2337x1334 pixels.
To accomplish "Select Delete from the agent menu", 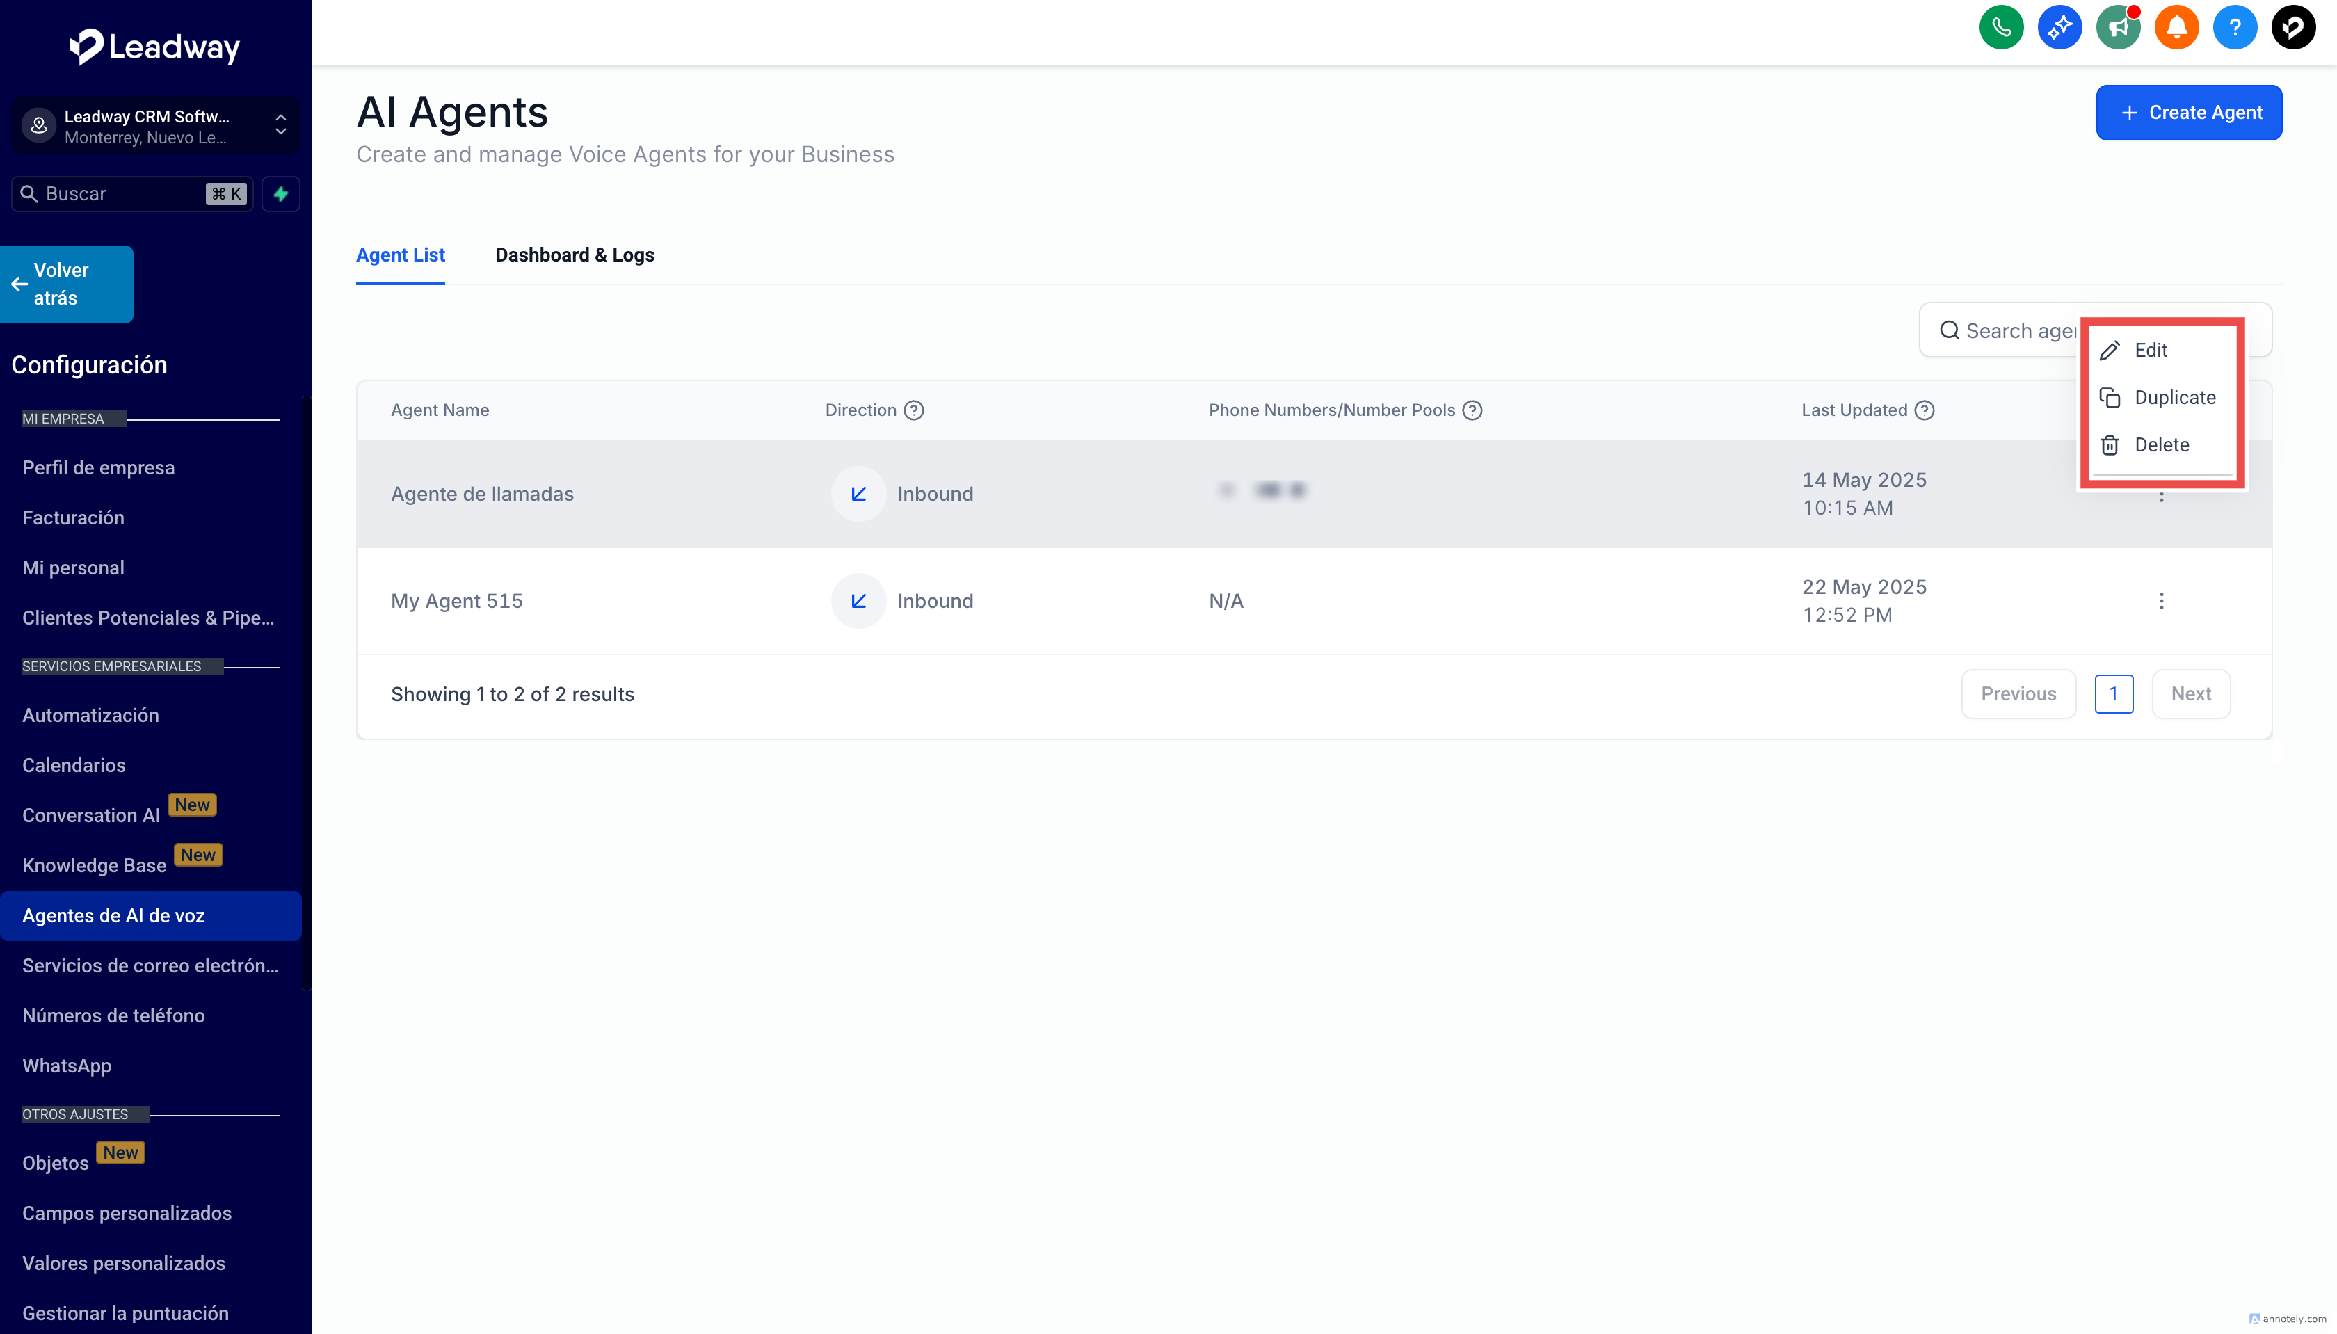I will click(2161, 445).
